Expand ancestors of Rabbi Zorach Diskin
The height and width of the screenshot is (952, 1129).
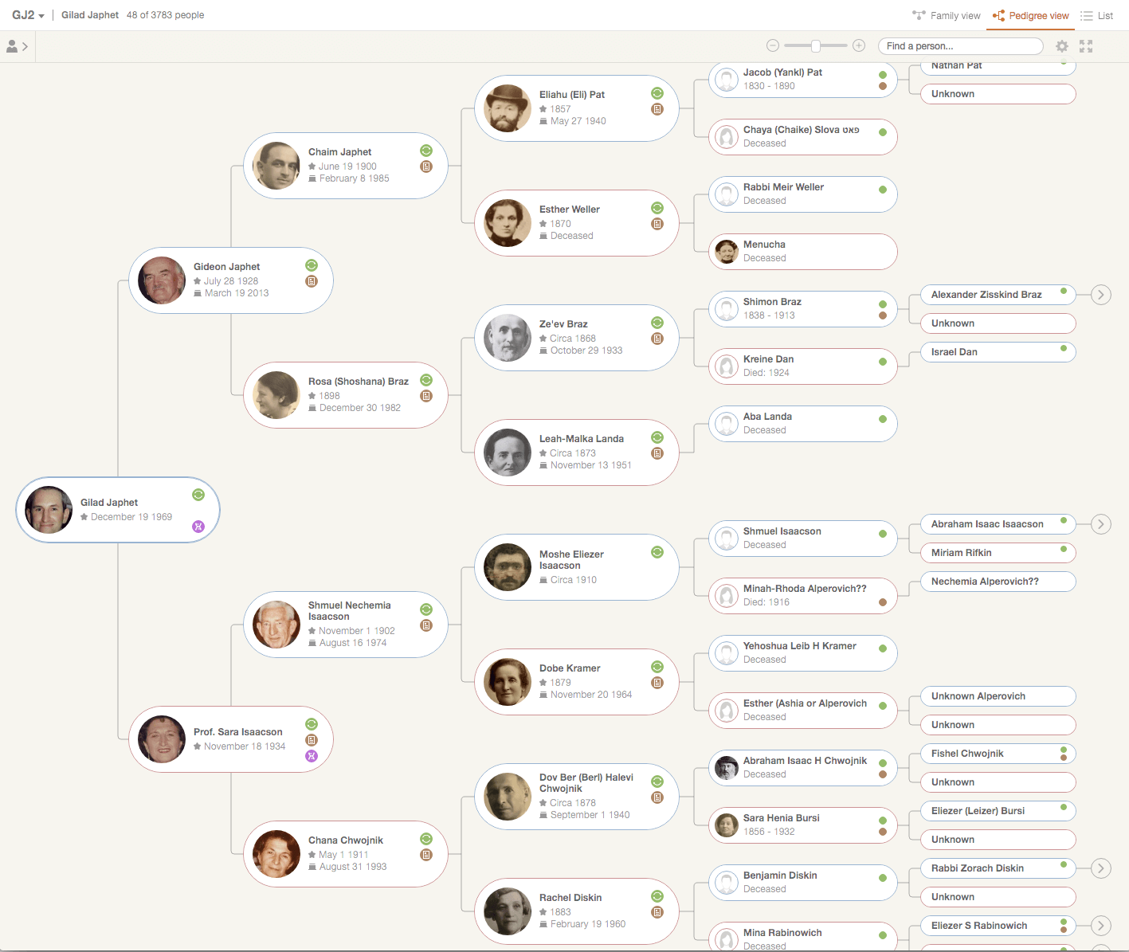(x=1101, y=868)
